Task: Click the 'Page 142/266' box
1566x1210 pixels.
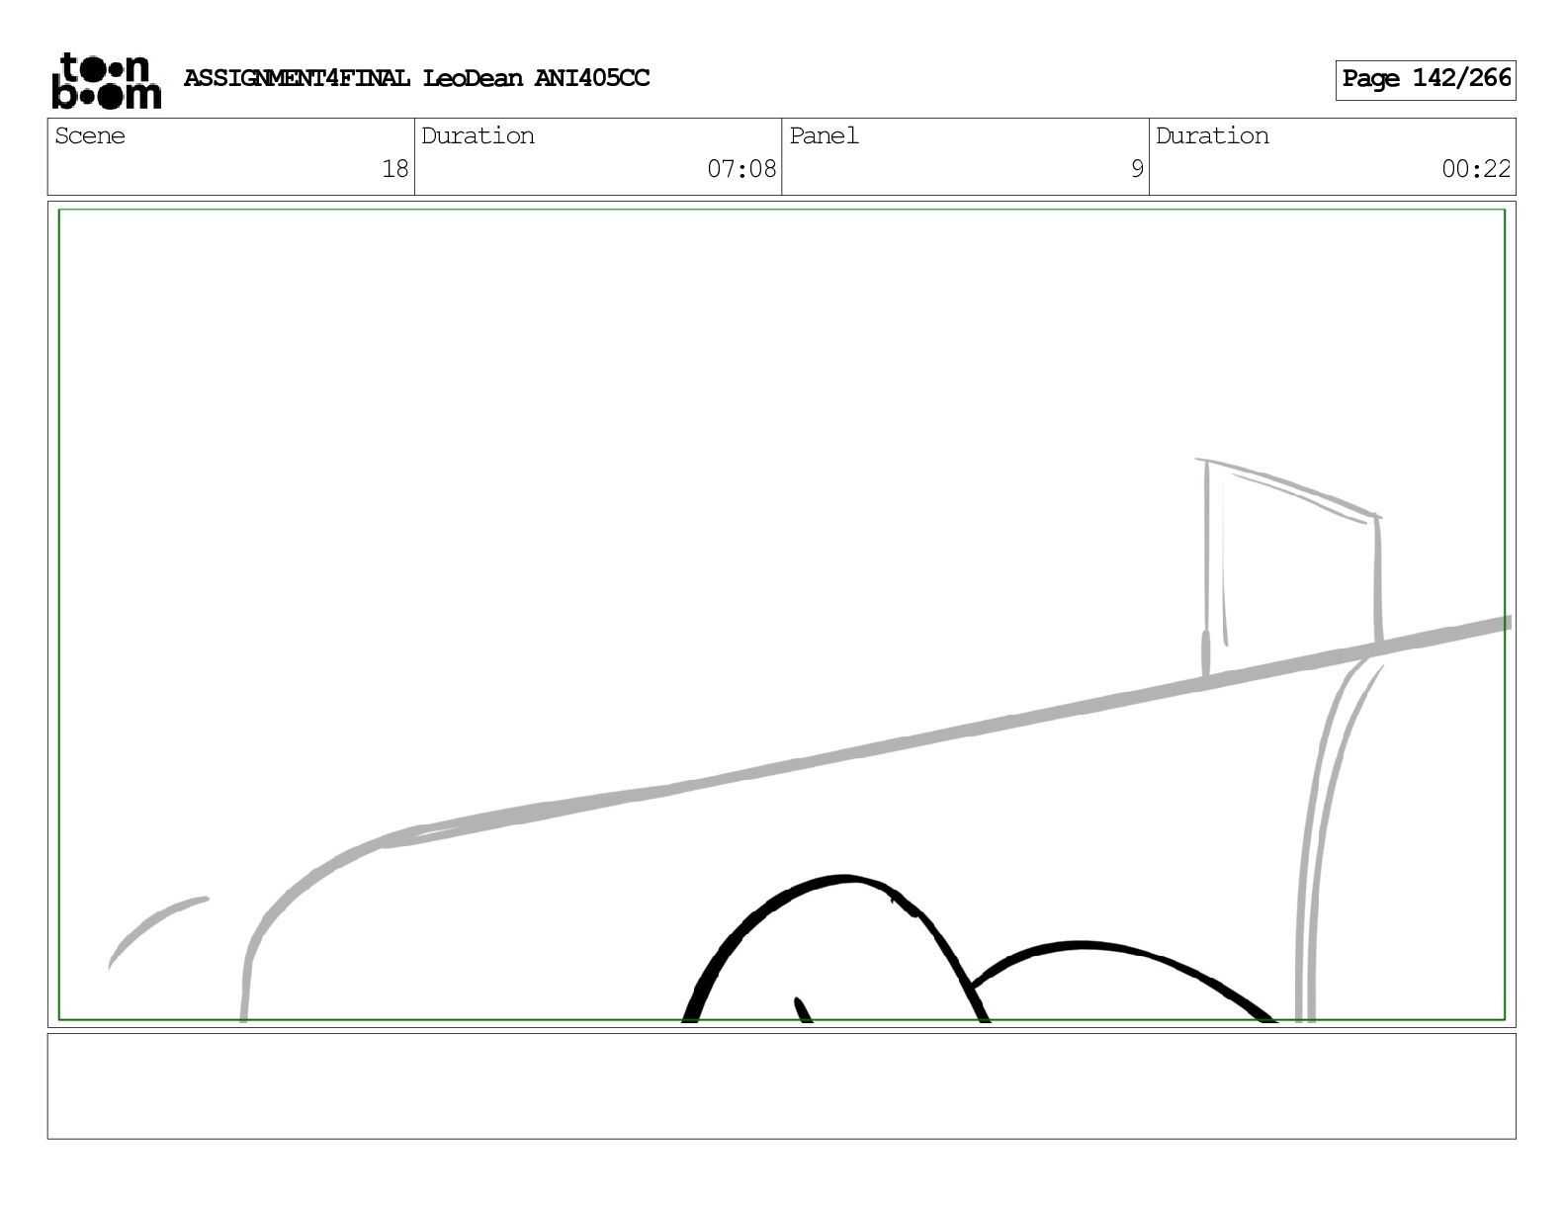Action: click(1426, 79)
